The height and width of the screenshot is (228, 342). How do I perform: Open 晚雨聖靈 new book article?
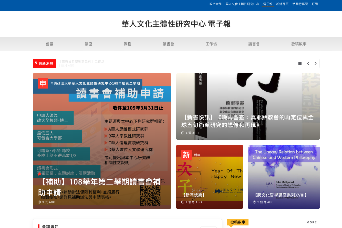coord(247,121)
